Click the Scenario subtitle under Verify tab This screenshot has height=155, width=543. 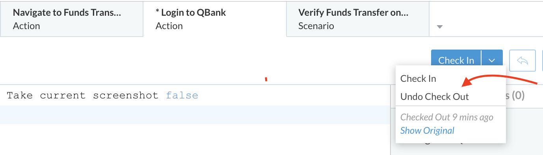pyautogui.click(x=316, y=26)
